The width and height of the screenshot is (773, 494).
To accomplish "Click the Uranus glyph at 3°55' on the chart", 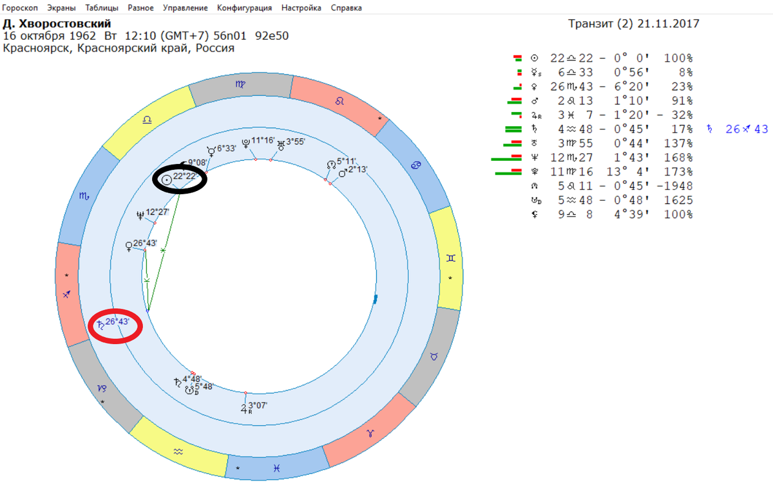I will pos(281,145).
